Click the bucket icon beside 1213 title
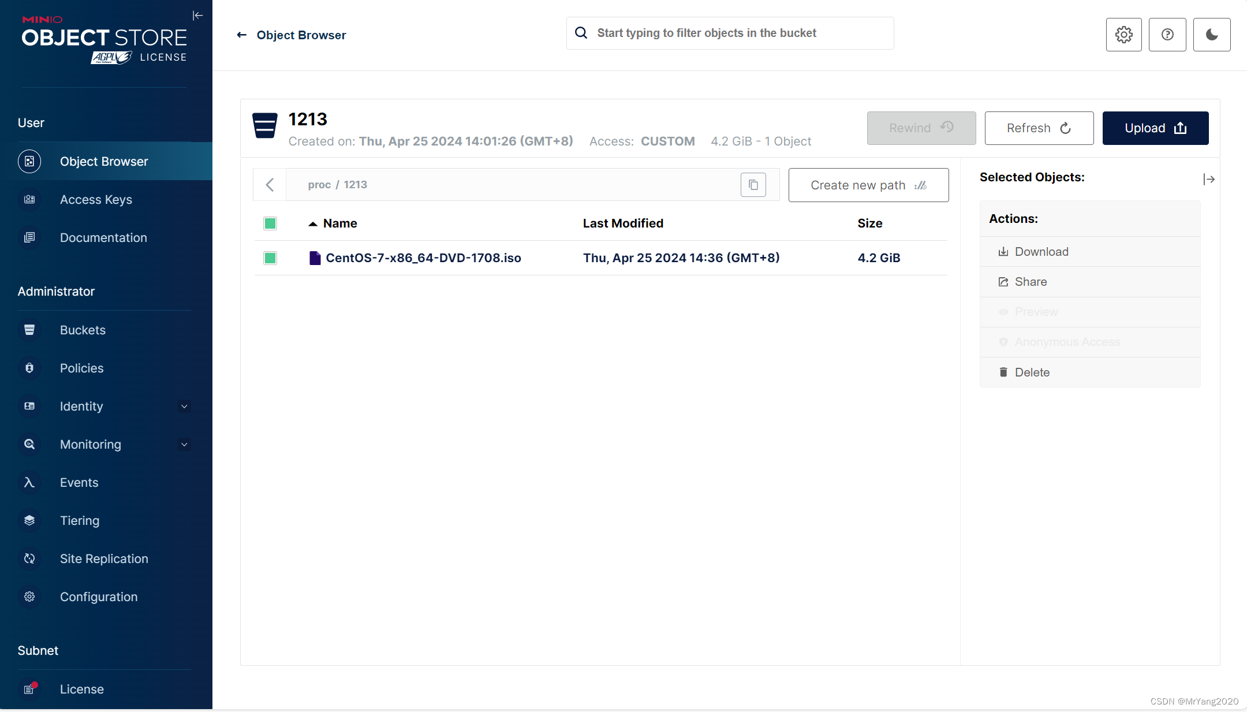Screen dimensions: 1247x712 click(265, 125)
